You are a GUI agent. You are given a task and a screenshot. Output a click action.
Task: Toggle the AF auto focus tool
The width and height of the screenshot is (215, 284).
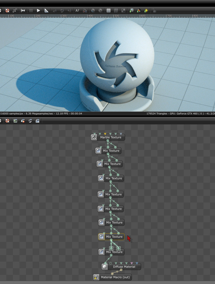pos(78,11)
